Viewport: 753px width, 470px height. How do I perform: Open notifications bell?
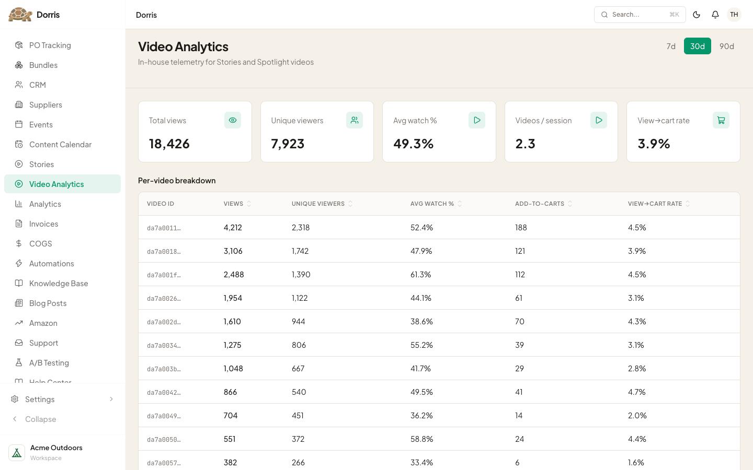pyautogui.click(x=715, y=15)
